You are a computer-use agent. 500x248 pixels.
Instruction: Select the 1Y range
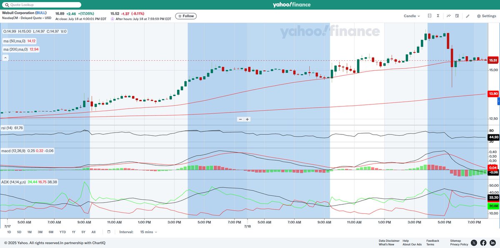[74, 232]
